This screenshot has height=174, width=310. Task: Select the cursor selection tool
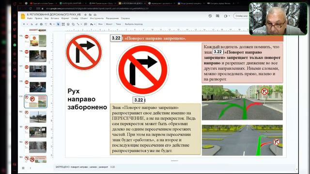coord(58,24)
